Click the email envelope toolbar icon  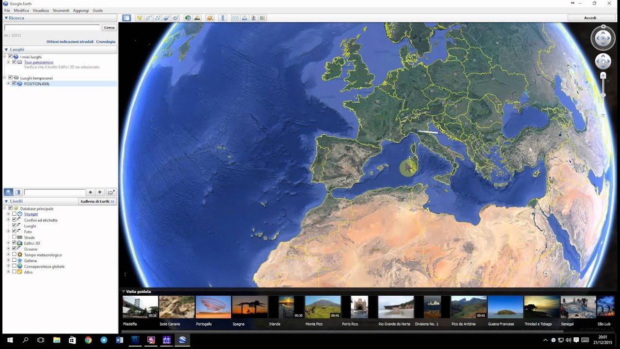click(x=235, y=18)
